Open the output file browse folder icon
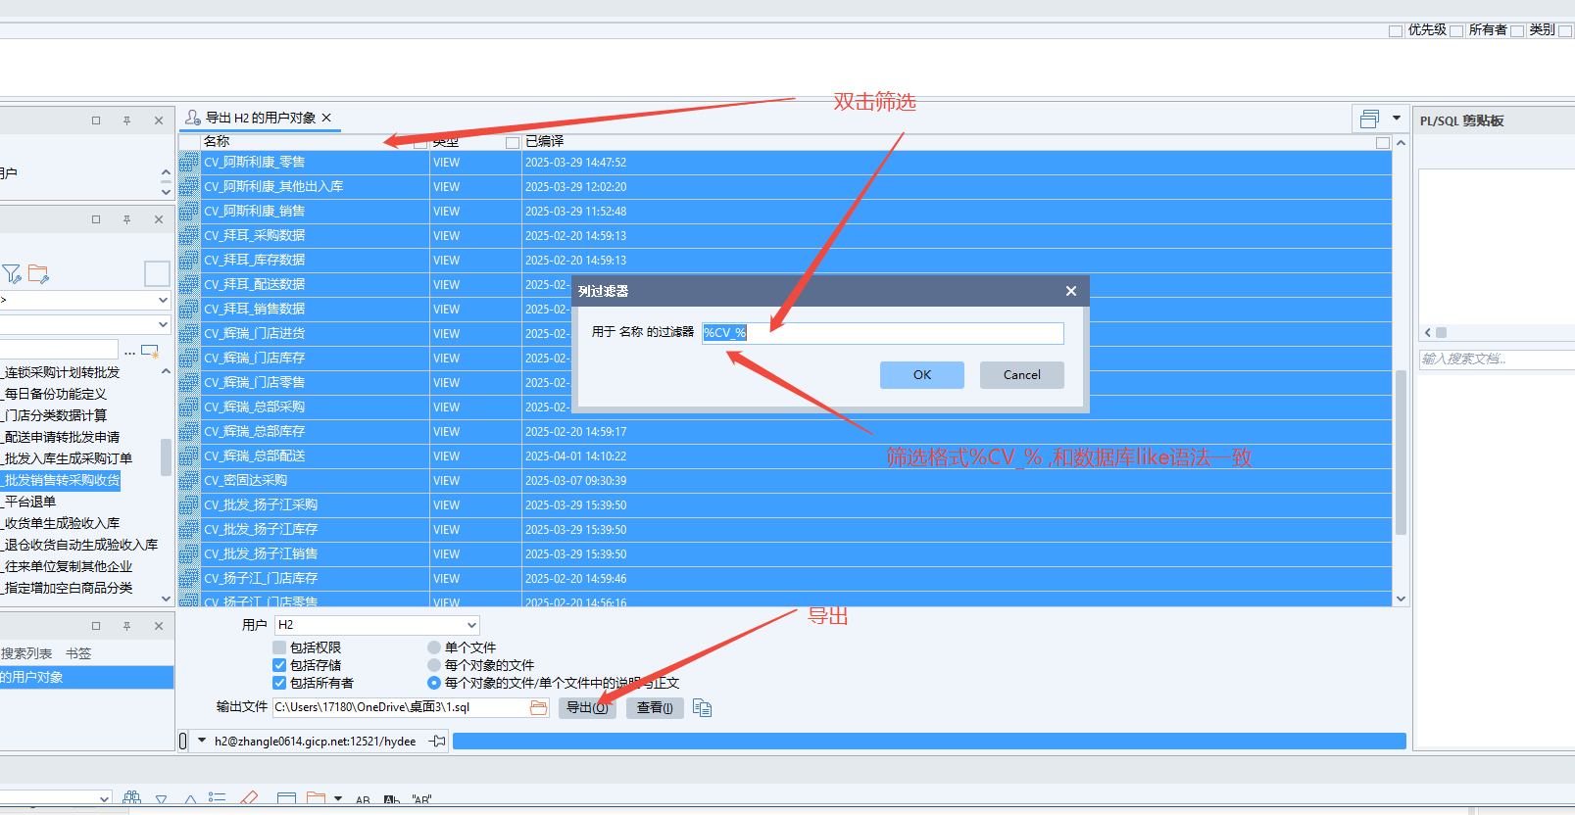Image resolution: width=1575 pixels, height=815 pixels. (x=539, y=707)
